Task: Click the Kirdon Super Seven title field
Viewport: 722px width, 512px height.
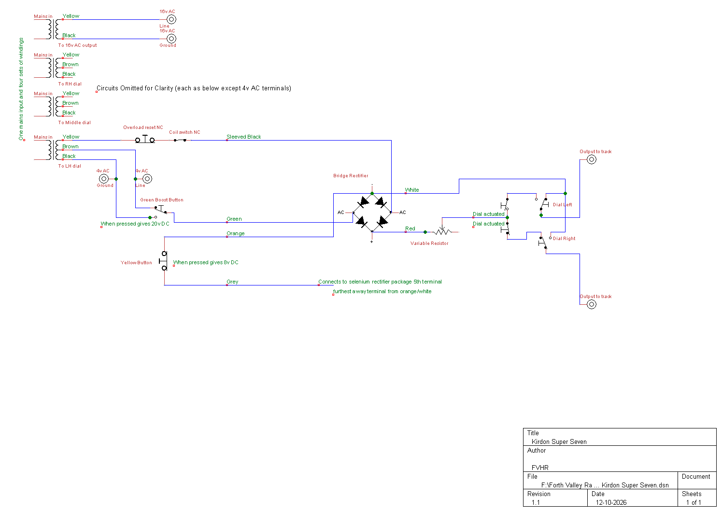Action: pyautogui.click(x=559, y=441)
